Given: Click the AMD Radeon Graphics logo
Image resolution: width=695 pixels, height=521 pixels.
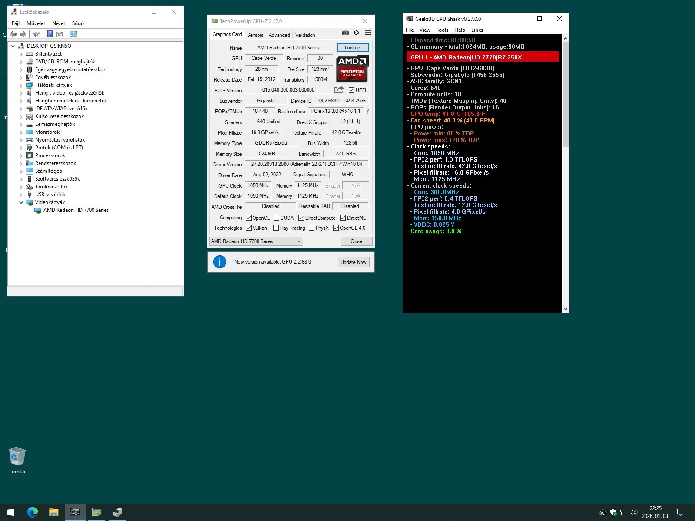Looking at the screenshot, I should point(353,69).
